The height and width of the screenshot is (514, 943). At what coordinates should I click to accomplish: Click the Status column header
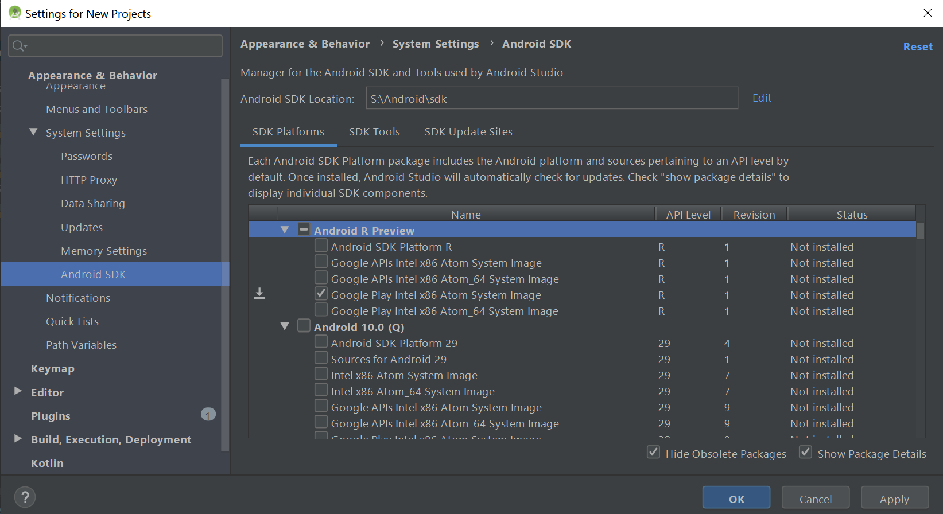point(852,215)
